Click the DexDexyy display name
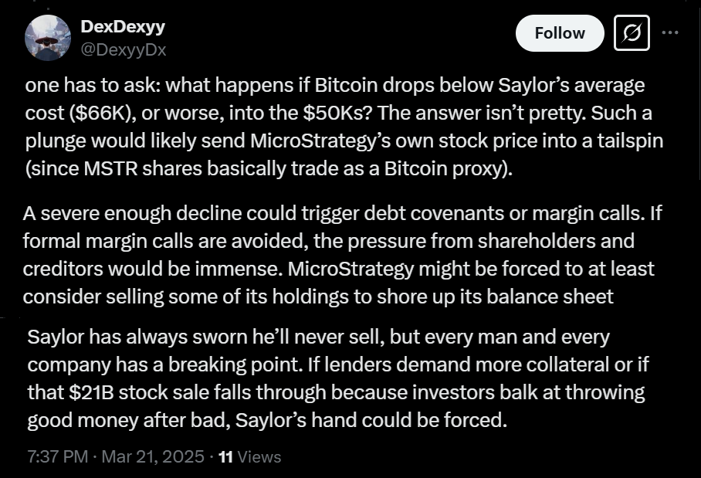701x478 pixels. tap(123, 26)
